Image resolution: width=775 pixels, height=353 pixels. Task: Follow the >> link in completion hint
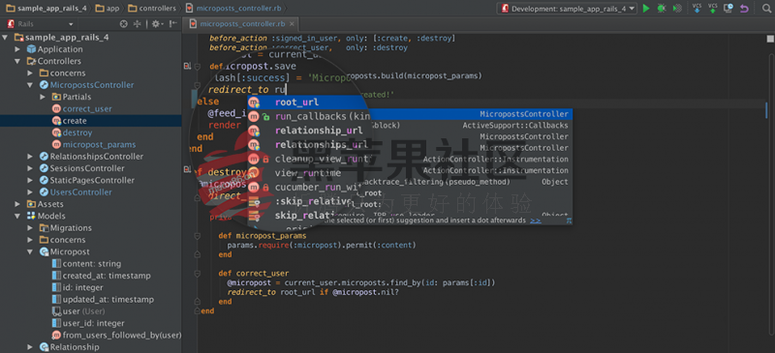tap(536, 221)
